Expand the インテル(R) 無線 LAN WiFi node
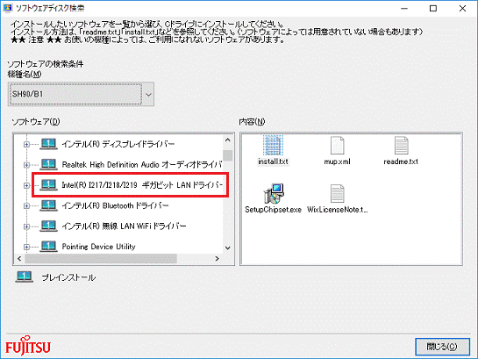The height and width of the screenshot is (359, 478). pos(26,226)
